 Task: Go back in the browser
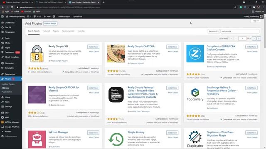[3, 7]
